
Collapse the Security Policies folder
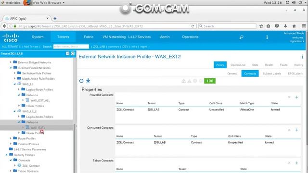6,155
